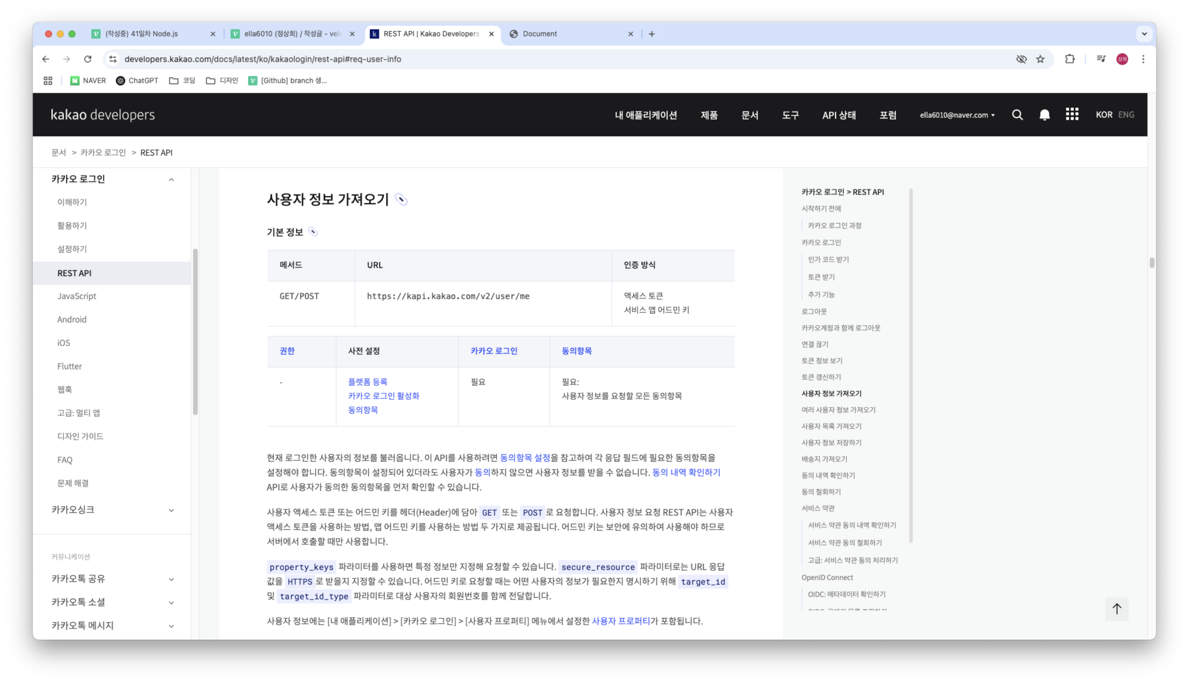The image size is (1189, 683).
Task: Open the NAVER bookmark
Action: 88,81
